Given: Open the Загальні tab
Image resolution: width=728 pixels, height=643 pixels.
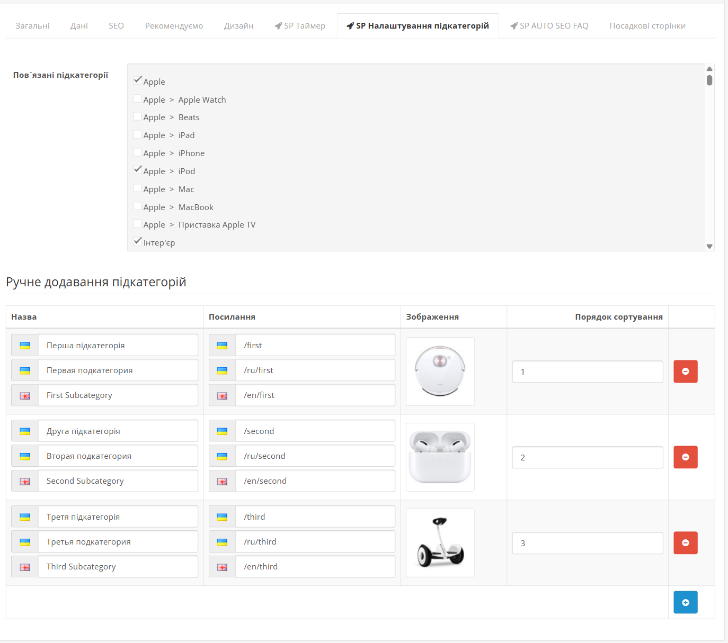Looking at the screenshot, I should tap(32, 26).
